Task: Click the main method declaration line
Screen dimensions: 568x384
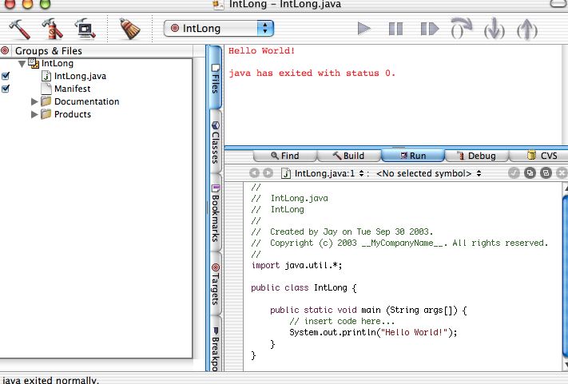Action: tap(368, 311)
